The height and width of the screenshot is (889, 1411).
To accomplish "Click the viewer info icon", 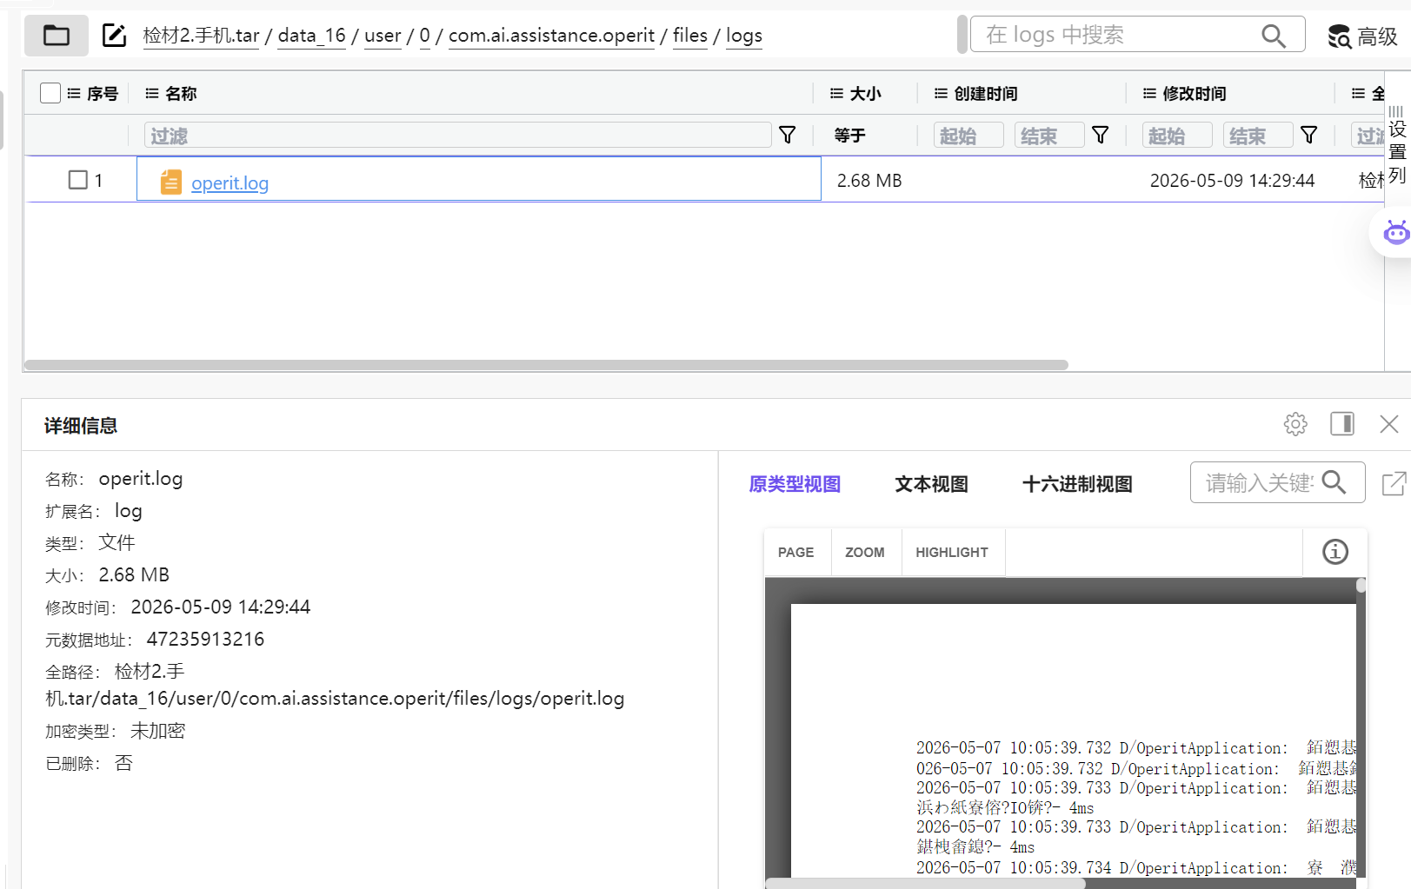I will 1335,552.
